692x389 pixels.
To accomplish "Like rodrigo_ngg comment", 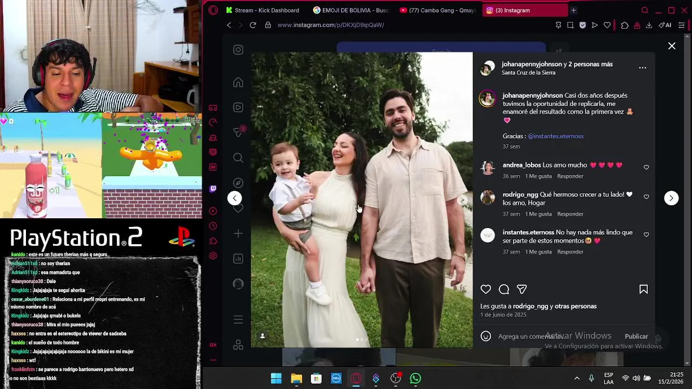I will (646, 197).
